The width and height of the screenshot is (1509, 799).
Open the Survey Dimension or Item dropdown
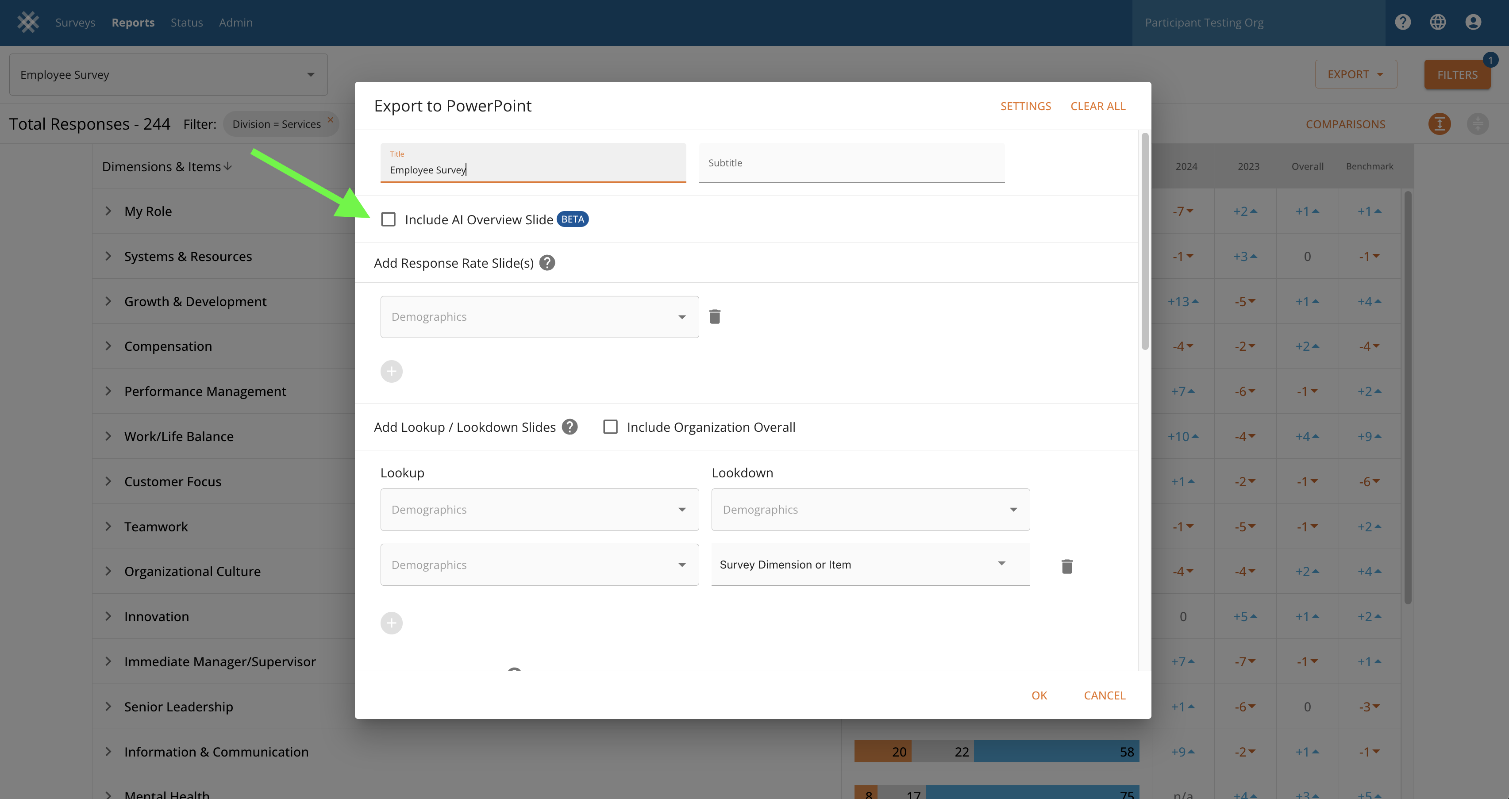(870, 565)
